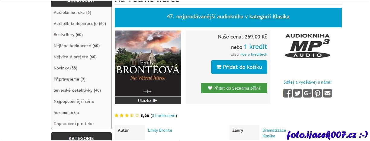Open the kategorii Klasika link

coord(269,17)
